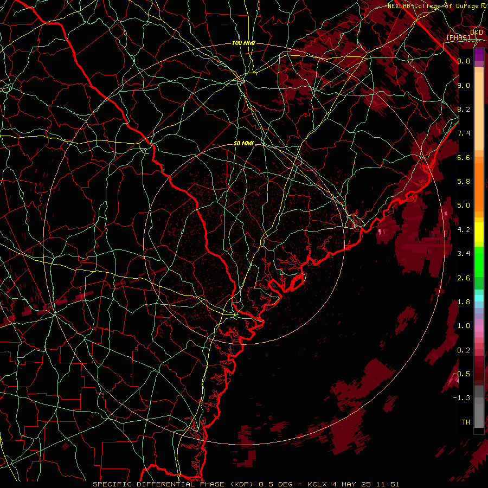Click the 8.2 scale value
The height and width of the screenshot is (488, 488).
click(464, 109)
